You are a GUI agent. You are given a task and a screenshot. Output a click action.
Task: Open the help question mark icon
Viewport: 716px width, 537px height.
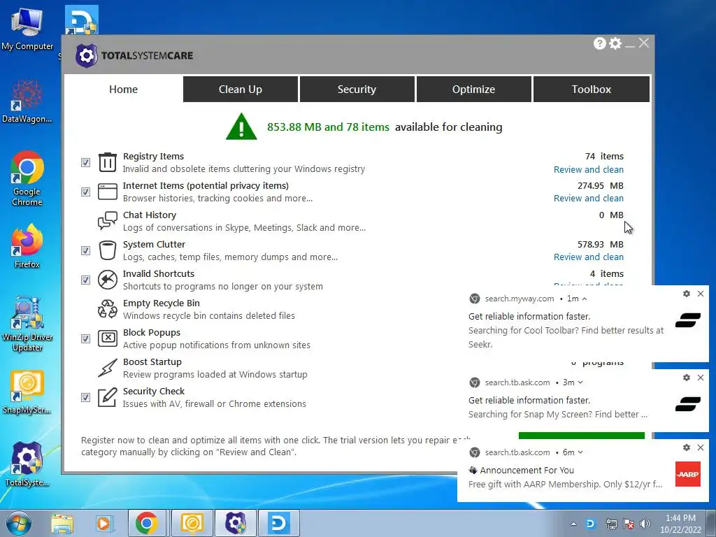(x=599, y=43)
